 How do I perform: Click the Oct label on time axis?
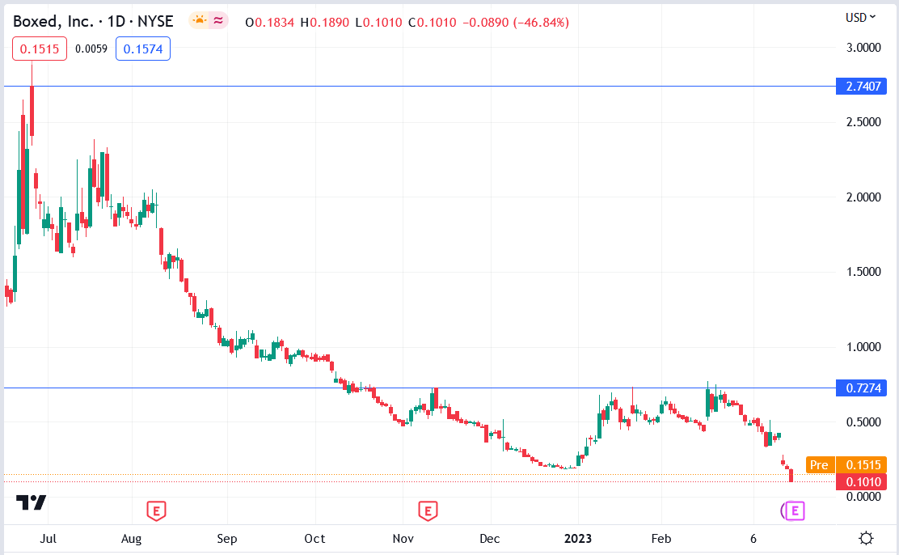click(x=314, y=538)
